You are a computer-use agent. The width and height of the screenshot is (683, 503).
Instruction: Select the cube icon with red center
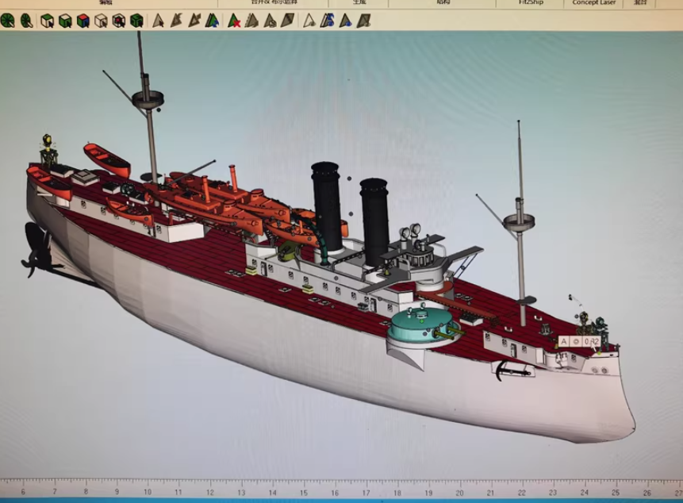(x=119, y=21)
